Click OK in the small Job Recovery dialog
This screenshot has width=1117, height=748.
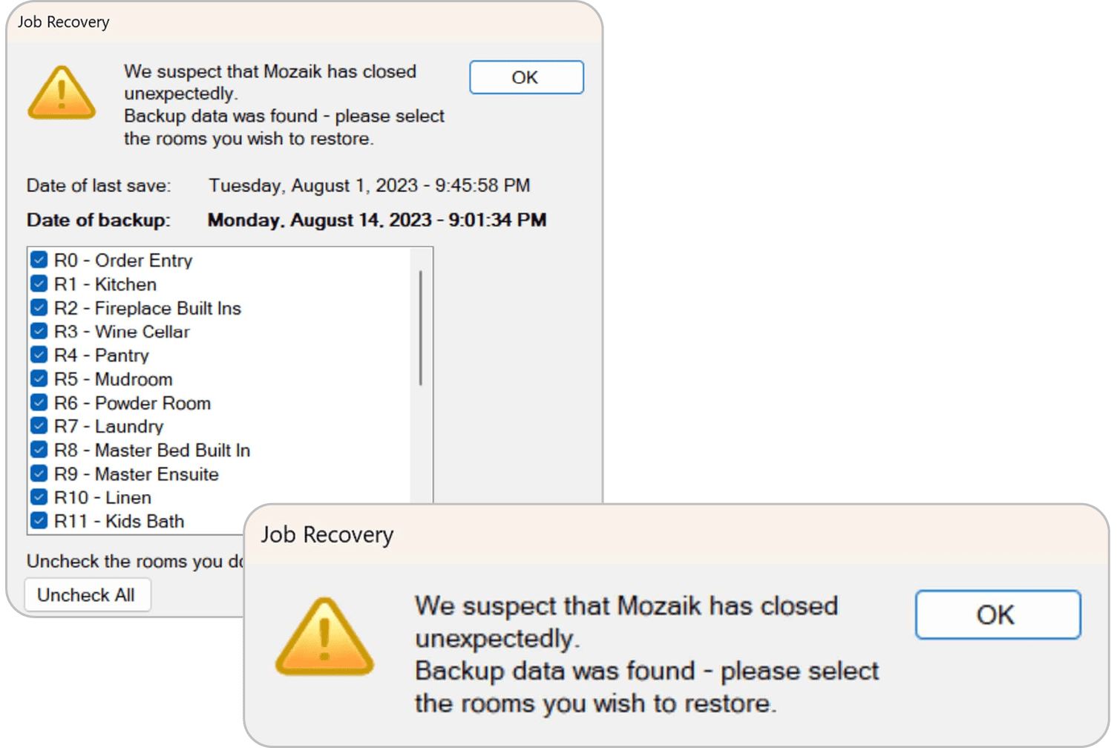[x=526, y=77]
